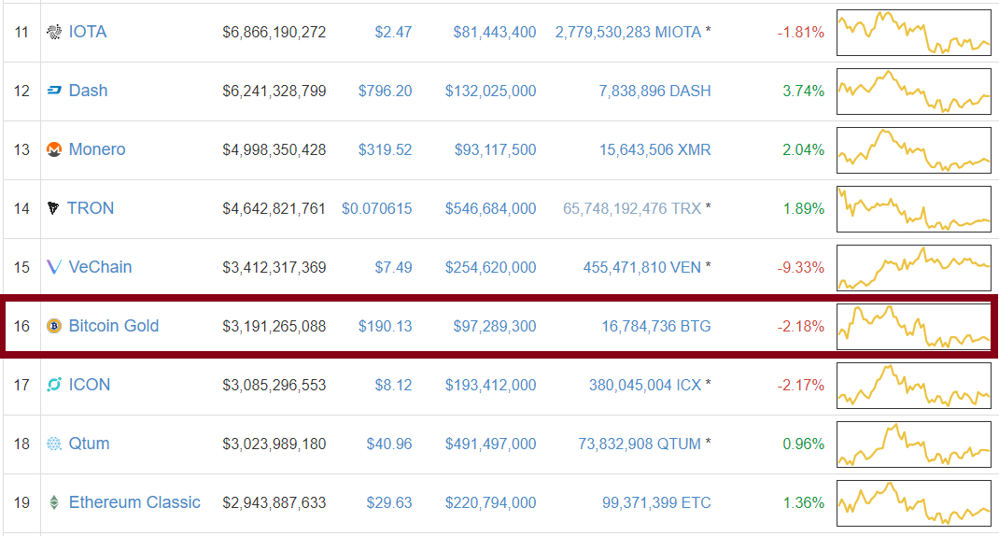Click supply 73,832,908 QTUM
The height and width of the screenshot is (536, 999).
[x=640, y=444]
